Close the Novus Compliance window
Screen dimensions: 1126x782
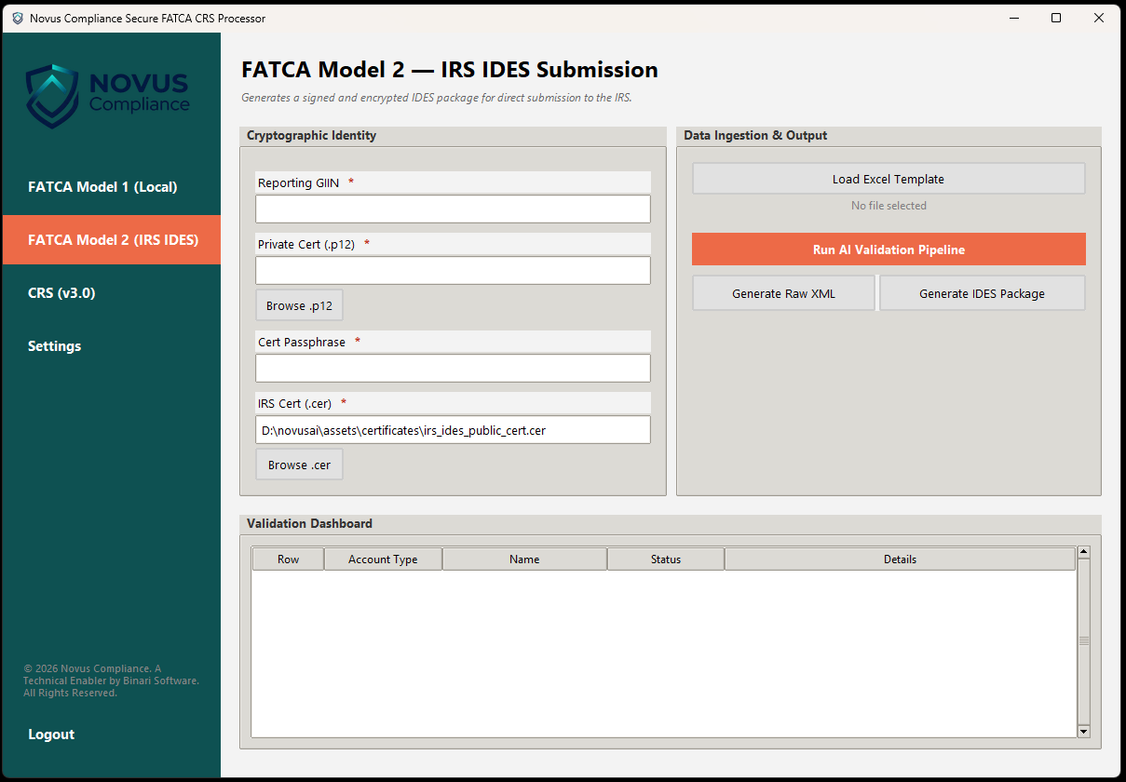(x=1099, y=18)
